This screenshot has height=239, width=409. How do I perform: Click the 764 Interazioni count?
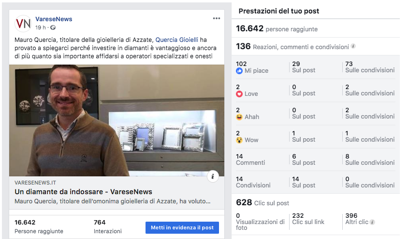click(107, 226)
